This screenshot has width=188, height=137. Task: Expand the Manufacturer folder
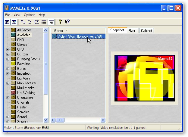(8, 83)
